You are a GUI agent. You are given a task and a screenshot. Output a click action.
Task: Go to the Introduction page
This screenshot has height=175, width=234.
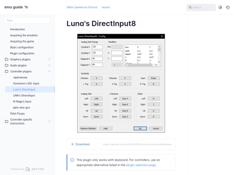tap(17, 29)
